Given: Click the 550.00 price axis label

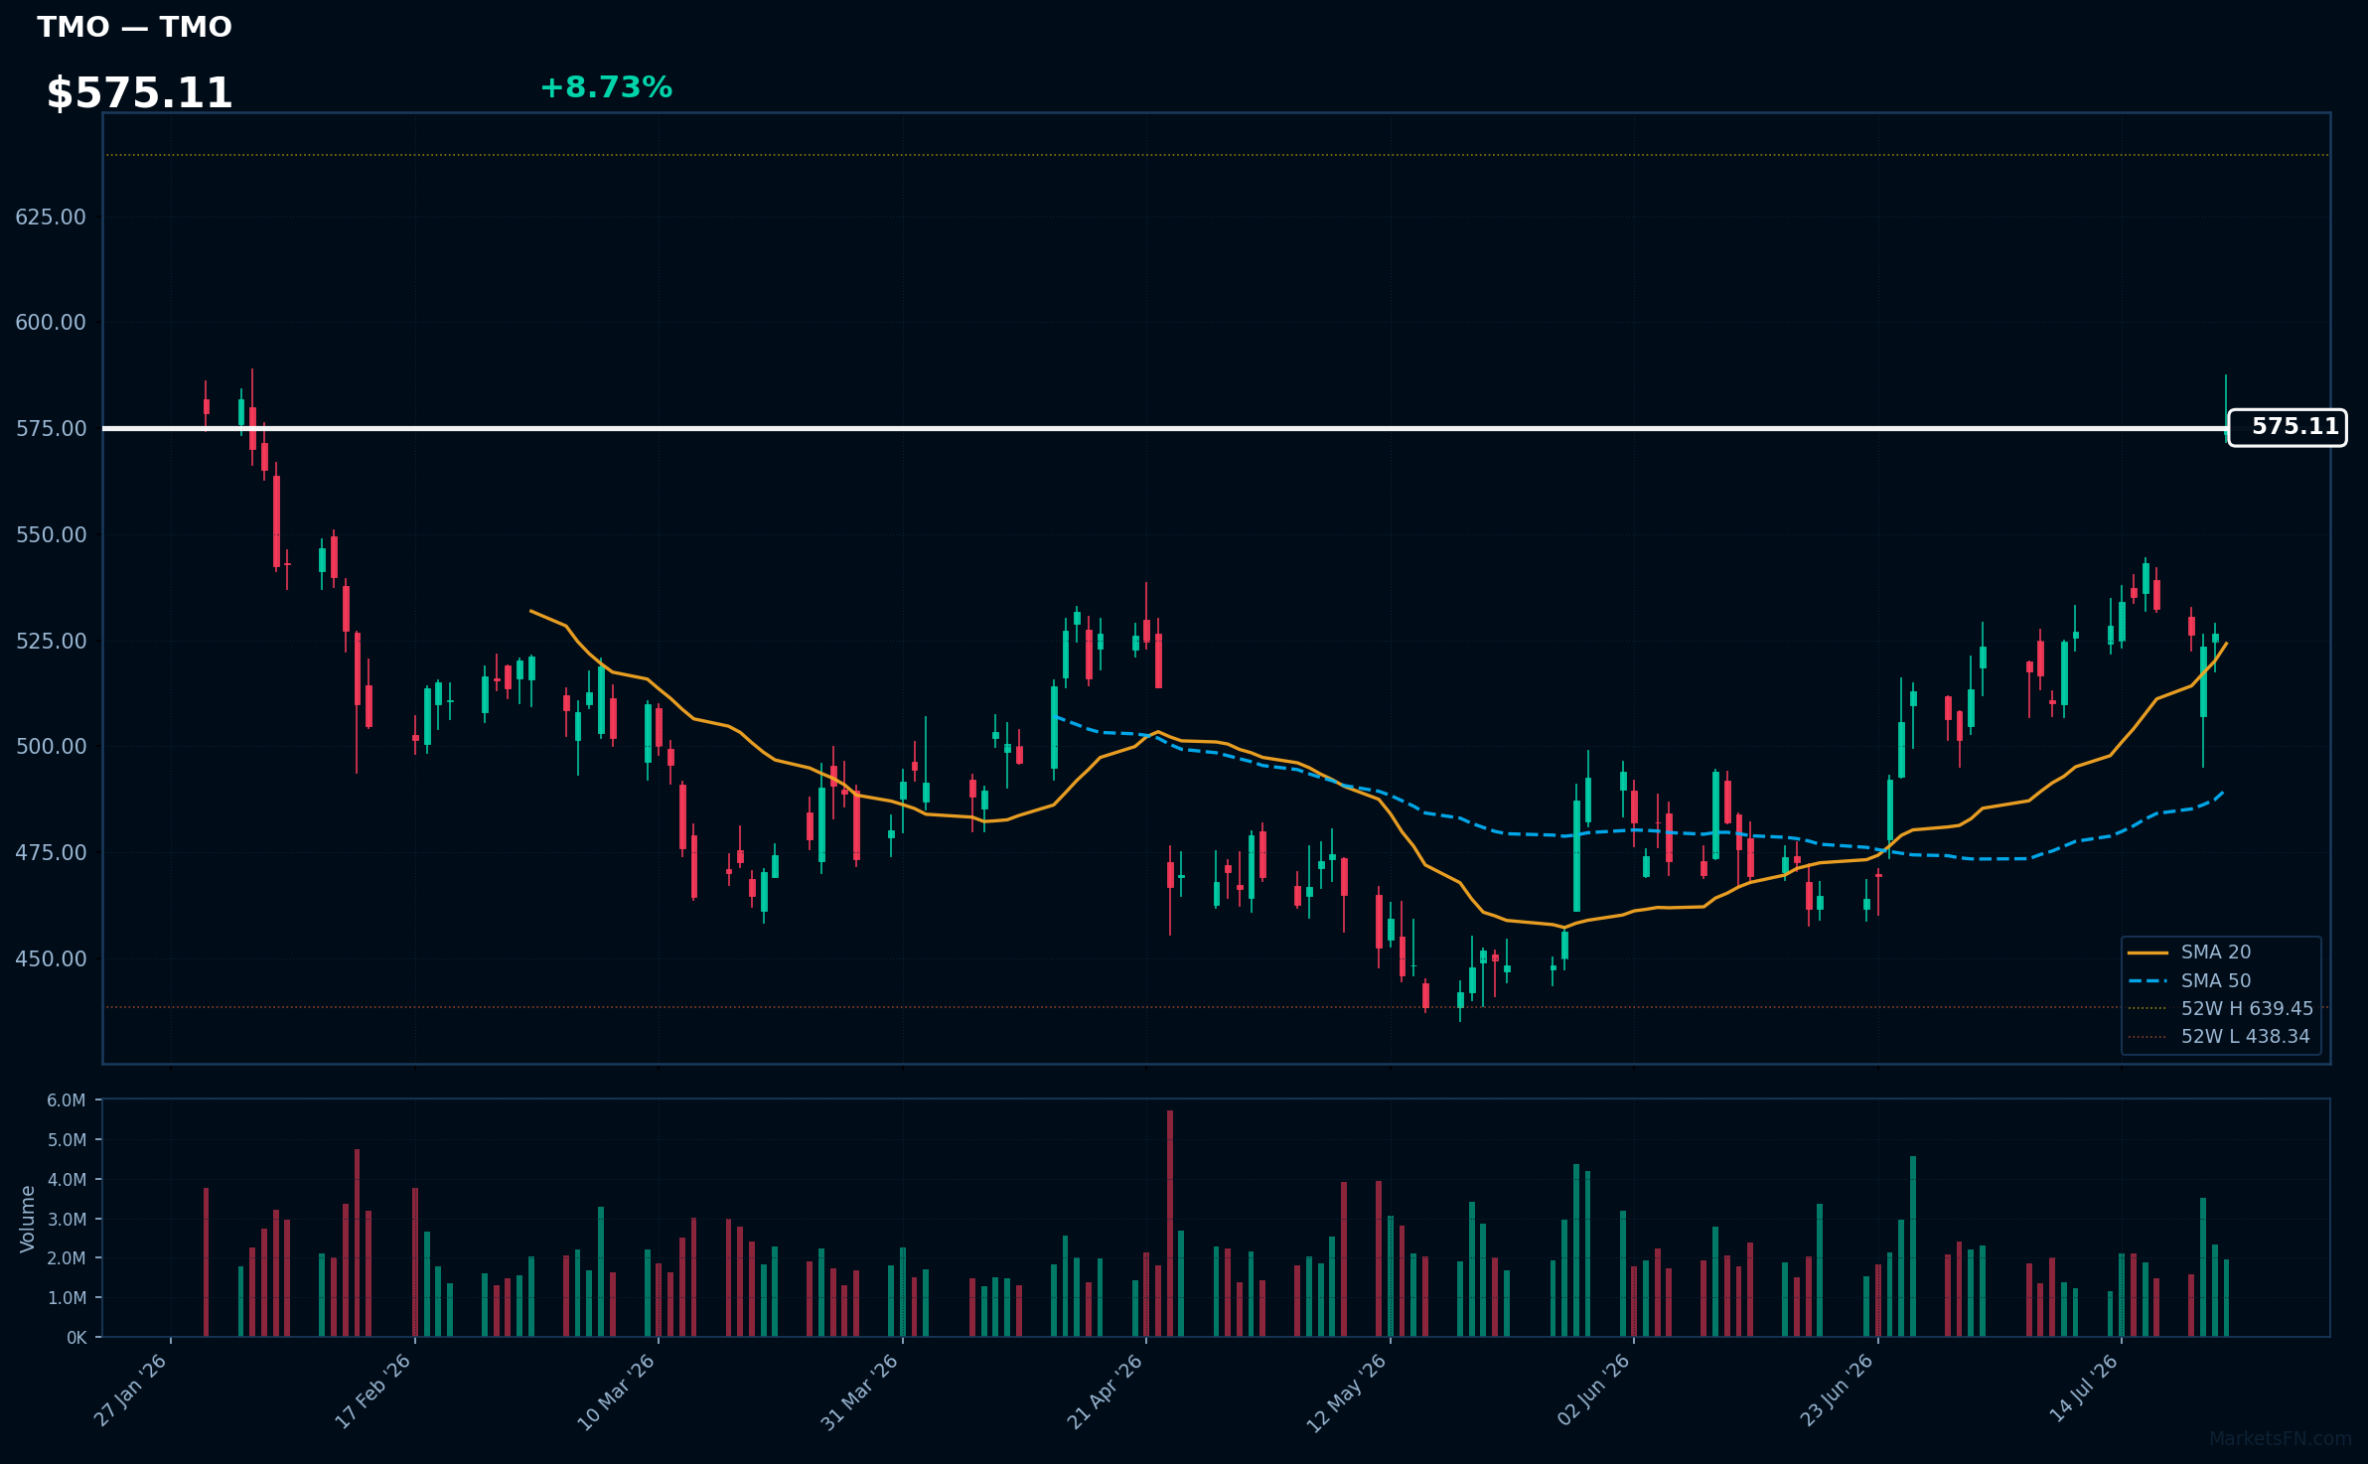Looking at the screenshot, I should coord(51,534).
